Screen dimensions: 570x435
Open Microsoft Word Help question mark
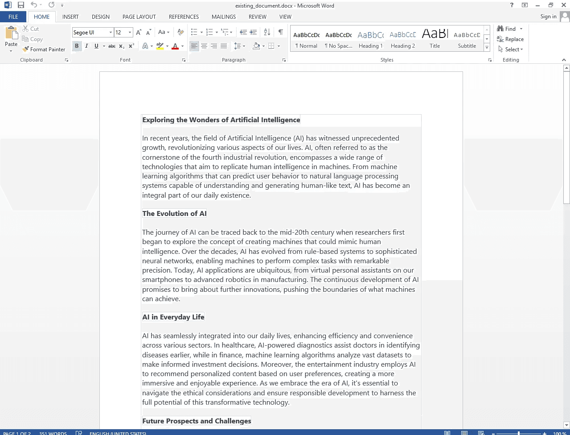point(512,5)
